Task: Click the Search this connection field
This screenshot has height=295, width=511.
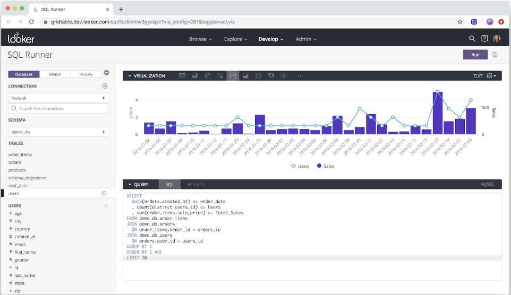Action: (x=58, y=109)
